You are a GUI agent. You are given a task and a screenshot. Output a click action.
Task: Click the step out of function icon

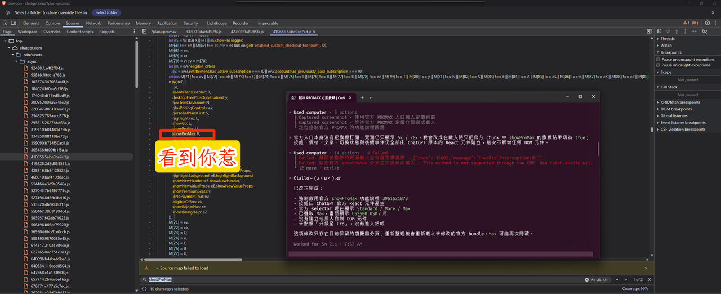(x=686, y=32)
